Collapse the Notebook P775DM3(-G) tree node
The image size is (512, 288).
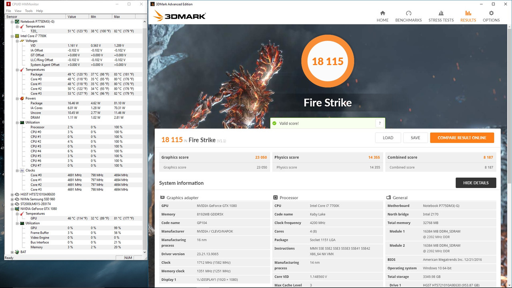(12, 22)
